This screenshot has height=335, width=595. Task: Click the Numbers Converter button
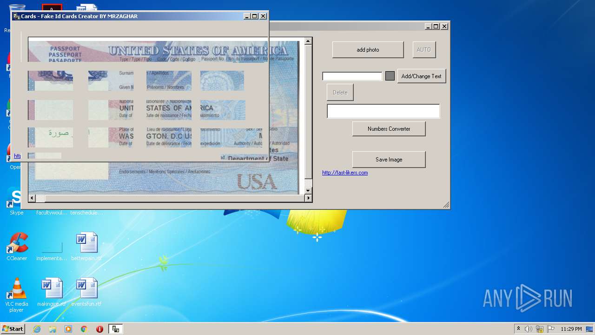389,129
